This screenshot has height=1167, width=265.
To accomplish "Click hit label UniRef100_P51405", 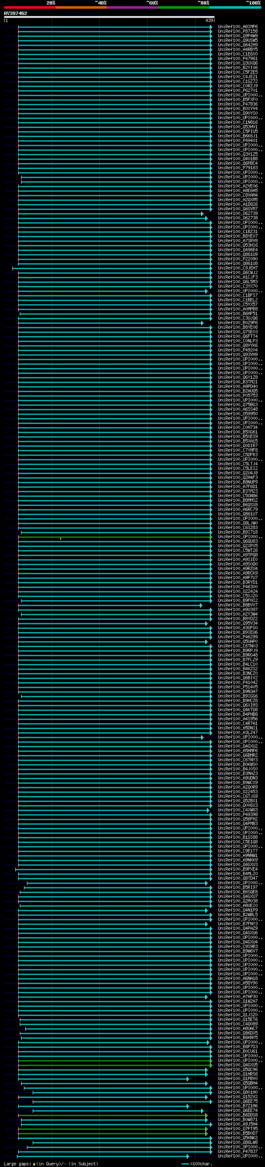I will tap(237, 687).
